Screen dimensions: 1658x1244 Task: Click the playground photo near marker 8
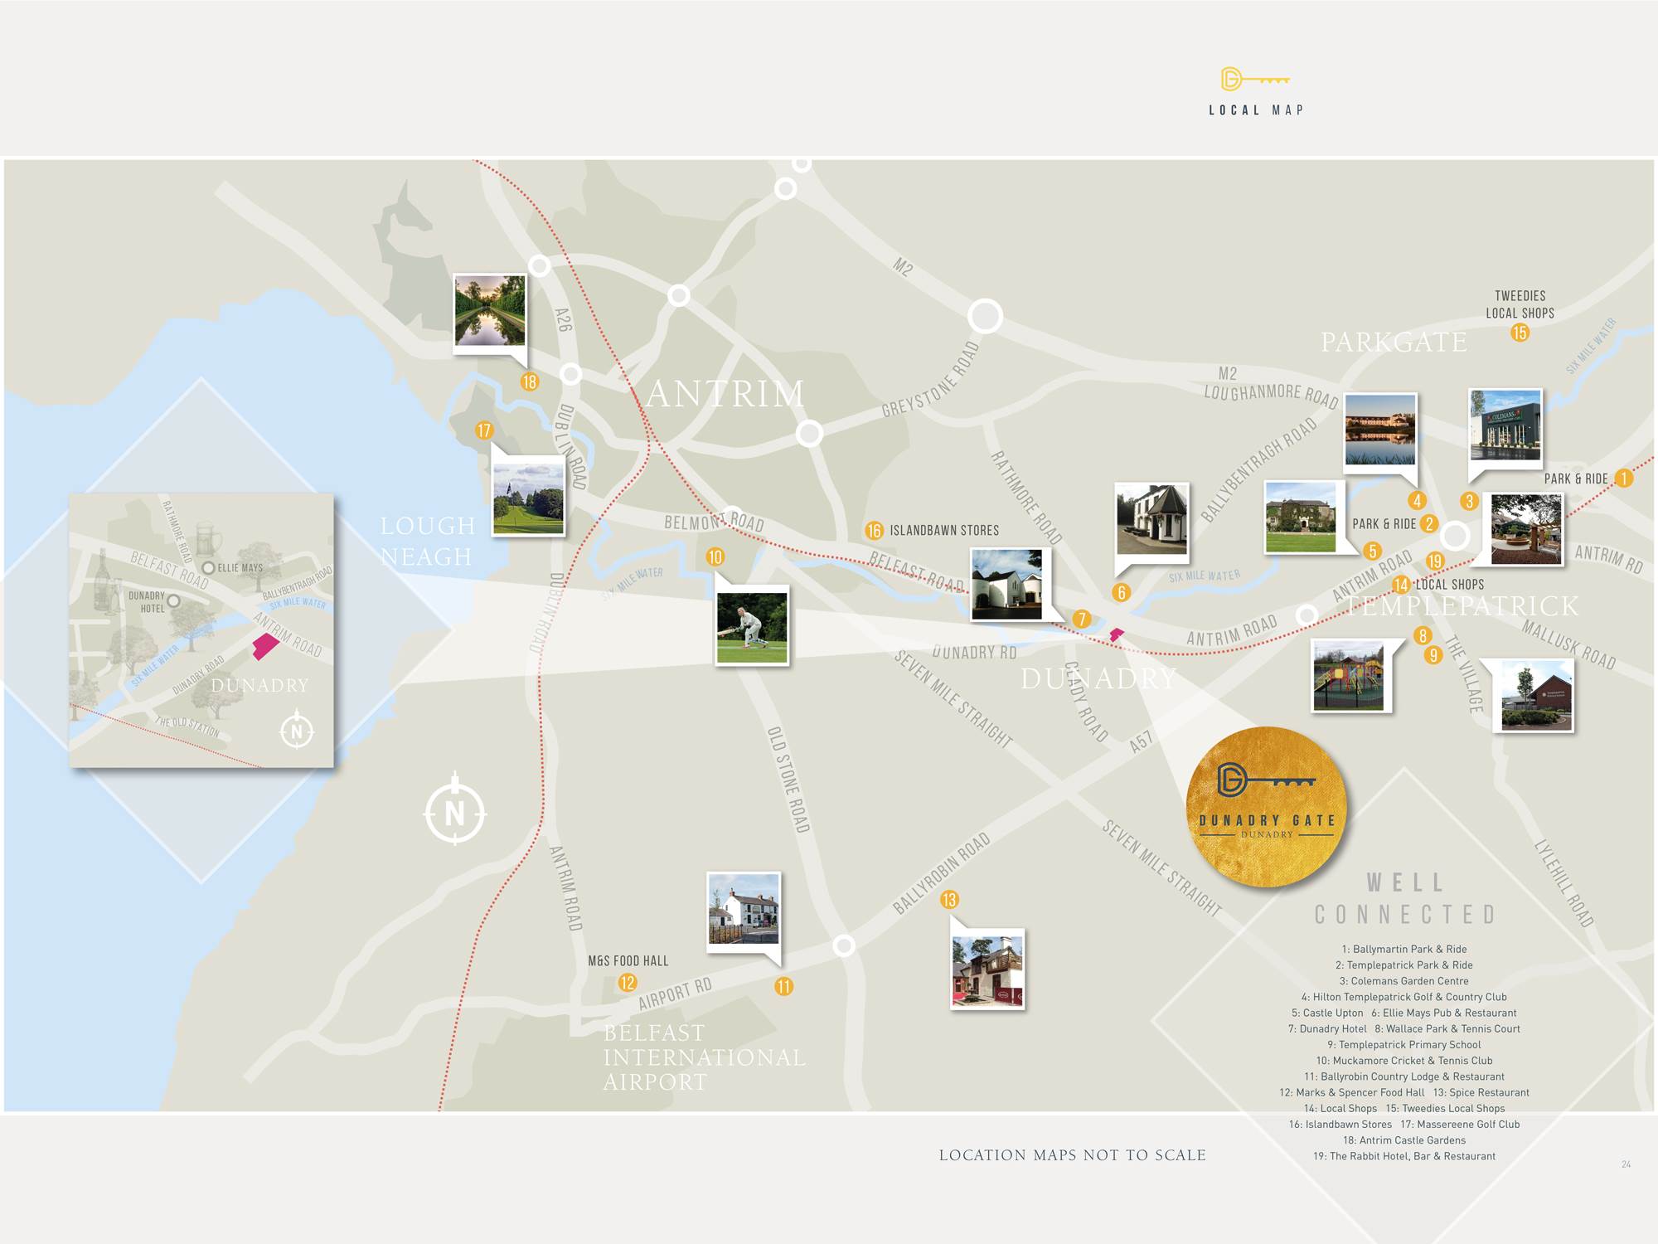click(1349, 675)
